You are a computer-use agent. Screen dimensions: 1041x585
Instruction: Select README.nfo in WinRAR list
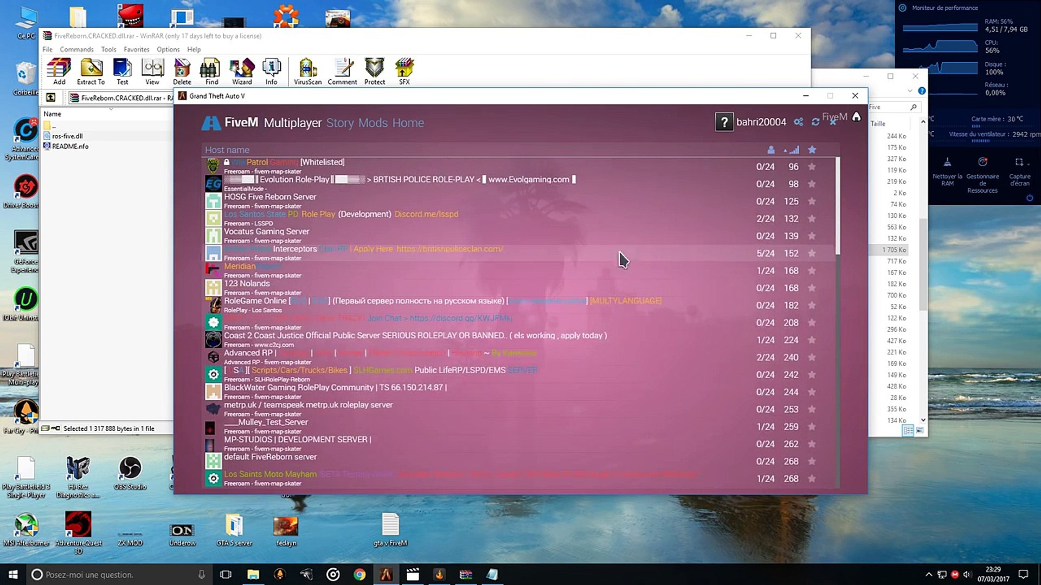(x=70, y=146)
